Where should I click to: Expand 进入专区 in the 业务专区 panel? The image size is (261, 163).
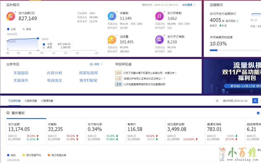[x=96, y=64]
